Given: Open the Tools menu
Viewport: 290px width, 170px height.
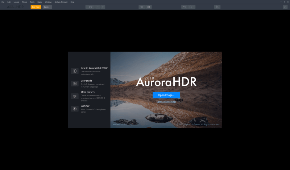Looking at the screenshot, I should point(32,2).
